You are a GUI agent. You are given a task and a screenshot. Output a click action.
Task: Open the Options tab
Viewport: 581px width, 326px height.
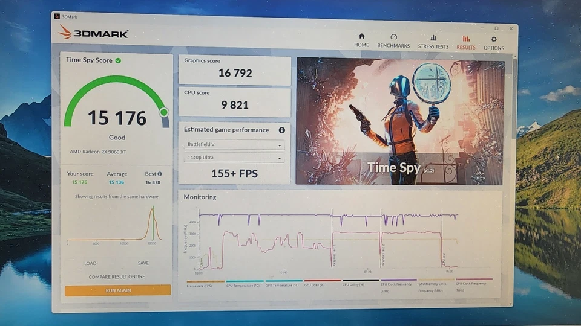coord(494,43)
